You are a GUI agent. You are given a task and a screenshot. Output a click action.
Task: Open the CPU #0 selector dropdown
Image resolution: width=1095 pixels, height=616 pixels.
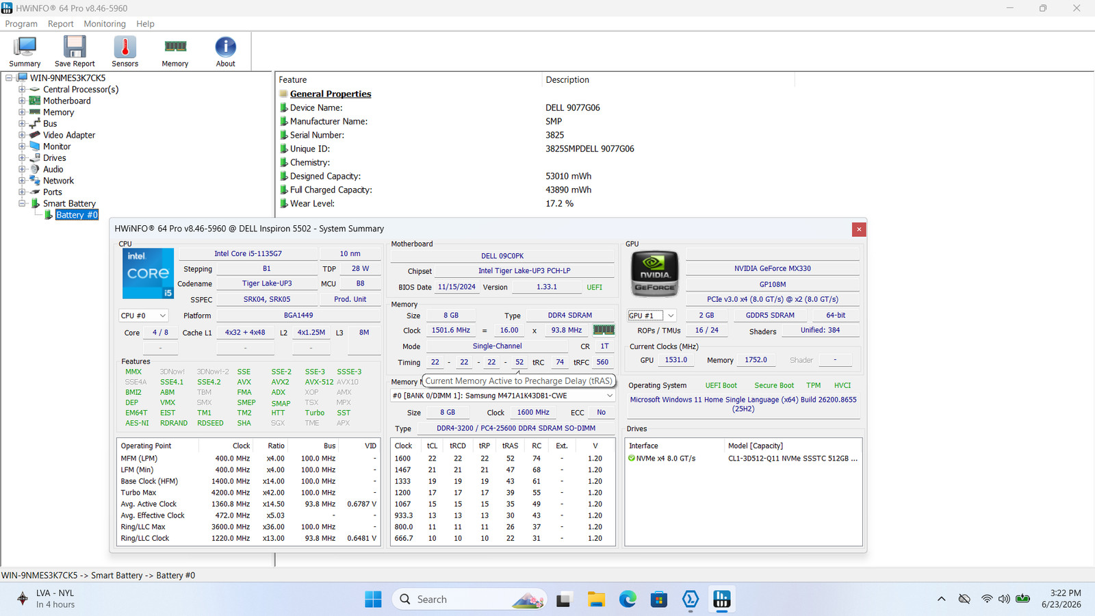click(x=143, y=316)
